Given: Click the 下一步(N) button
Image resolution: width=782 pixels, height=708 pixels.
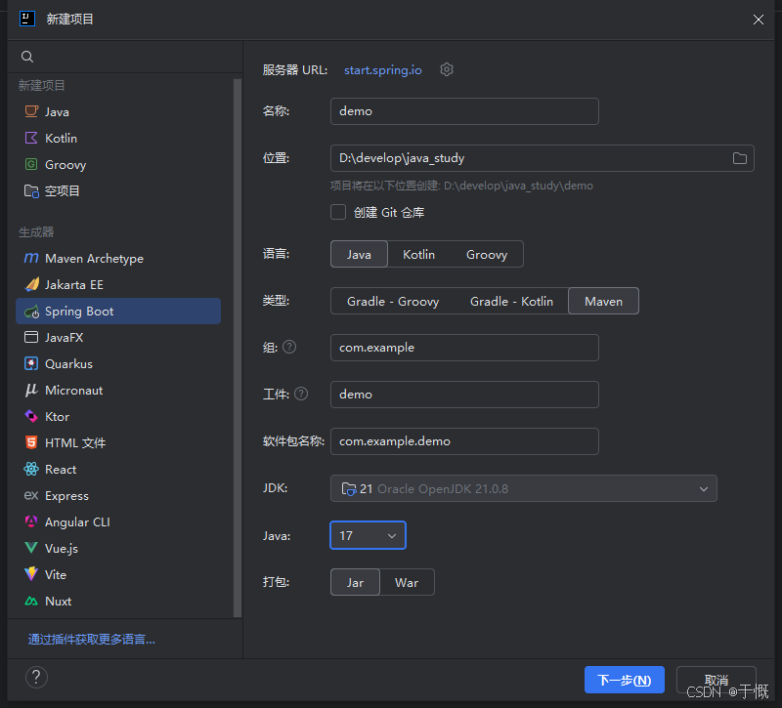Looking at the screenshot, I should click(x=625, y=680).
